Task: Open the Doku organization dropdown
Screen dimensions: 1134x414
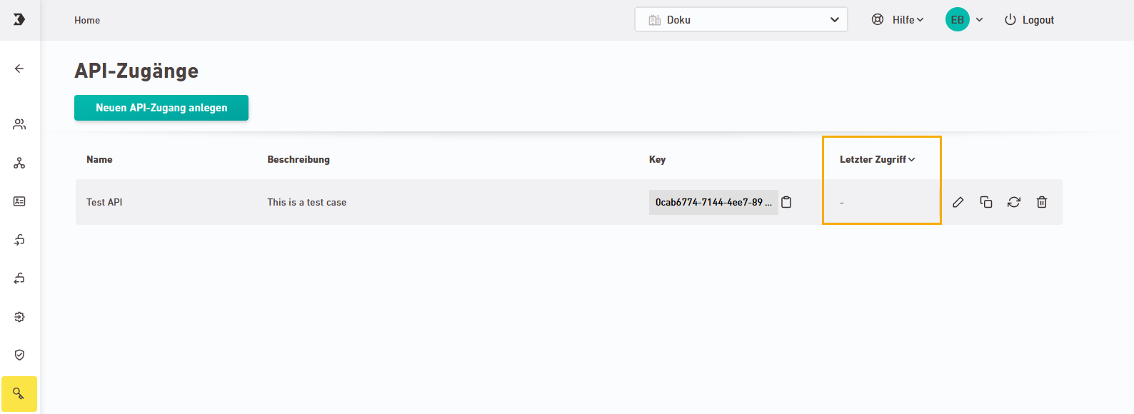Action: click(x=741, y=20)
